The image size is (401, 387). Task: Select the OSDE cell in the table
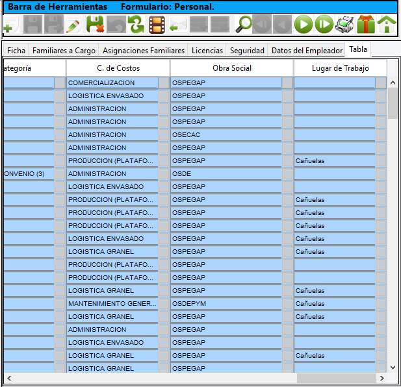pyautogui.click(x=225, y=174)
